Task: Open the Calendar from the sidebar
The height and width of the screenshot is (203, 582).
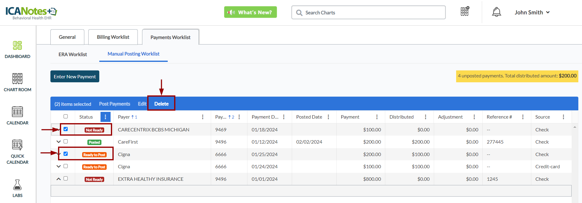Action: (17, 115)
